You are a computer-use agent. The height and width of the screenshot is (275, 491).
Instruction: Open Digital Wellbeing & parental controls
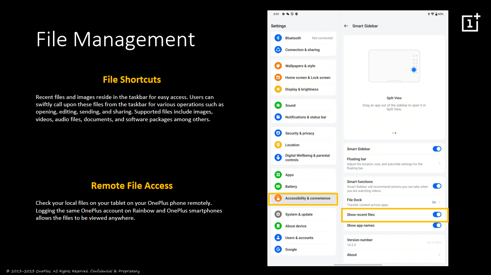pos(304,158)
